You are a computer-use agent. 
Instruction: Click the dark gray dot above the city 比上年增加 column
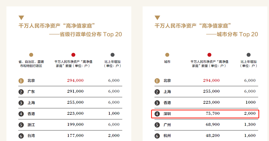click(248, 55)
